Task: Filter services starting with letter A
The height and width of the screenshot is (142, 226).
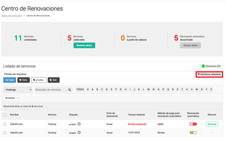Action: click(x=93, y=89)
